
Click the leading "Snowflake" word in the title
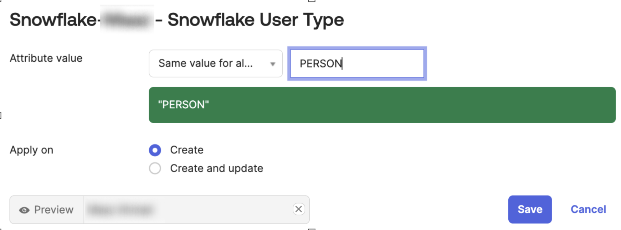point(53,20)
